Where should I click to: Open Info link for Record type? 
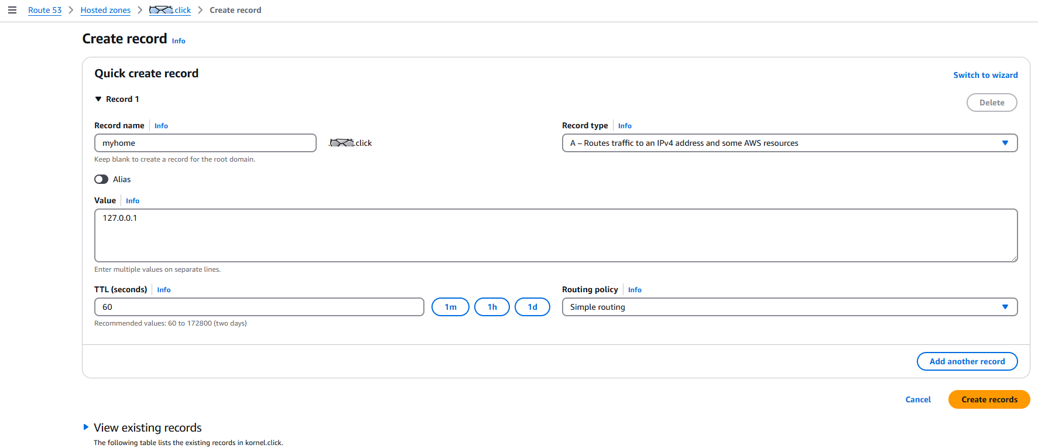[x=625, y=126]
